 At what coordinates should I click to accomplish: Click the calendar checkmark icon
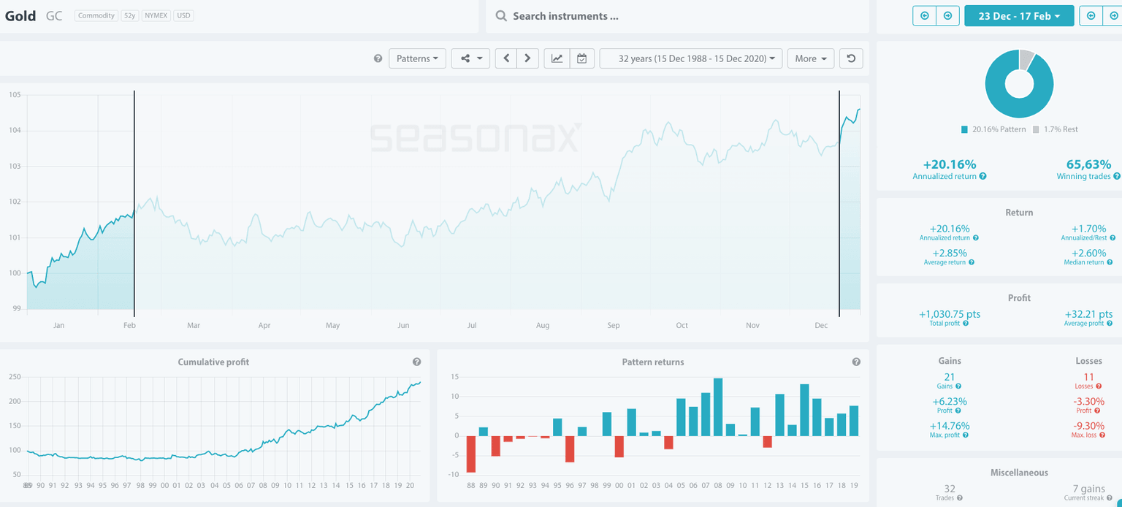click(581, 58)
